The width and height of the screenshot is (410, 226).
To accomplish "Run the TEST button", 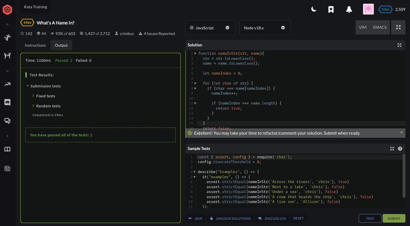I will click(370, 218).
